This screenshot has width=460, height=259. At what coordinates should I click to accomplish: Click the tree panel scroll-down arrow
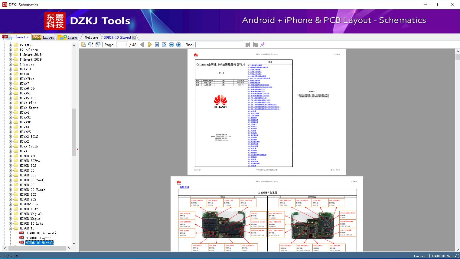[x=74, y=243]
